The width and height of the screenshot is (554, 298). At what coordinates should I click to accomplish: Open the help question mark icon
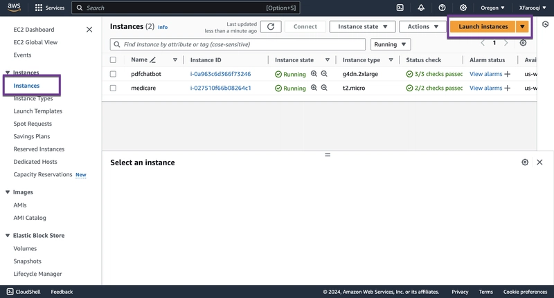click(442, 8)
